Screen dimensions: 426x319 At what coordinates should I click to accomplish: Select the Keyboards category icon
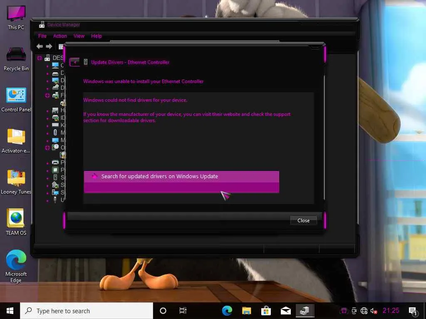(x=55, y=125)
